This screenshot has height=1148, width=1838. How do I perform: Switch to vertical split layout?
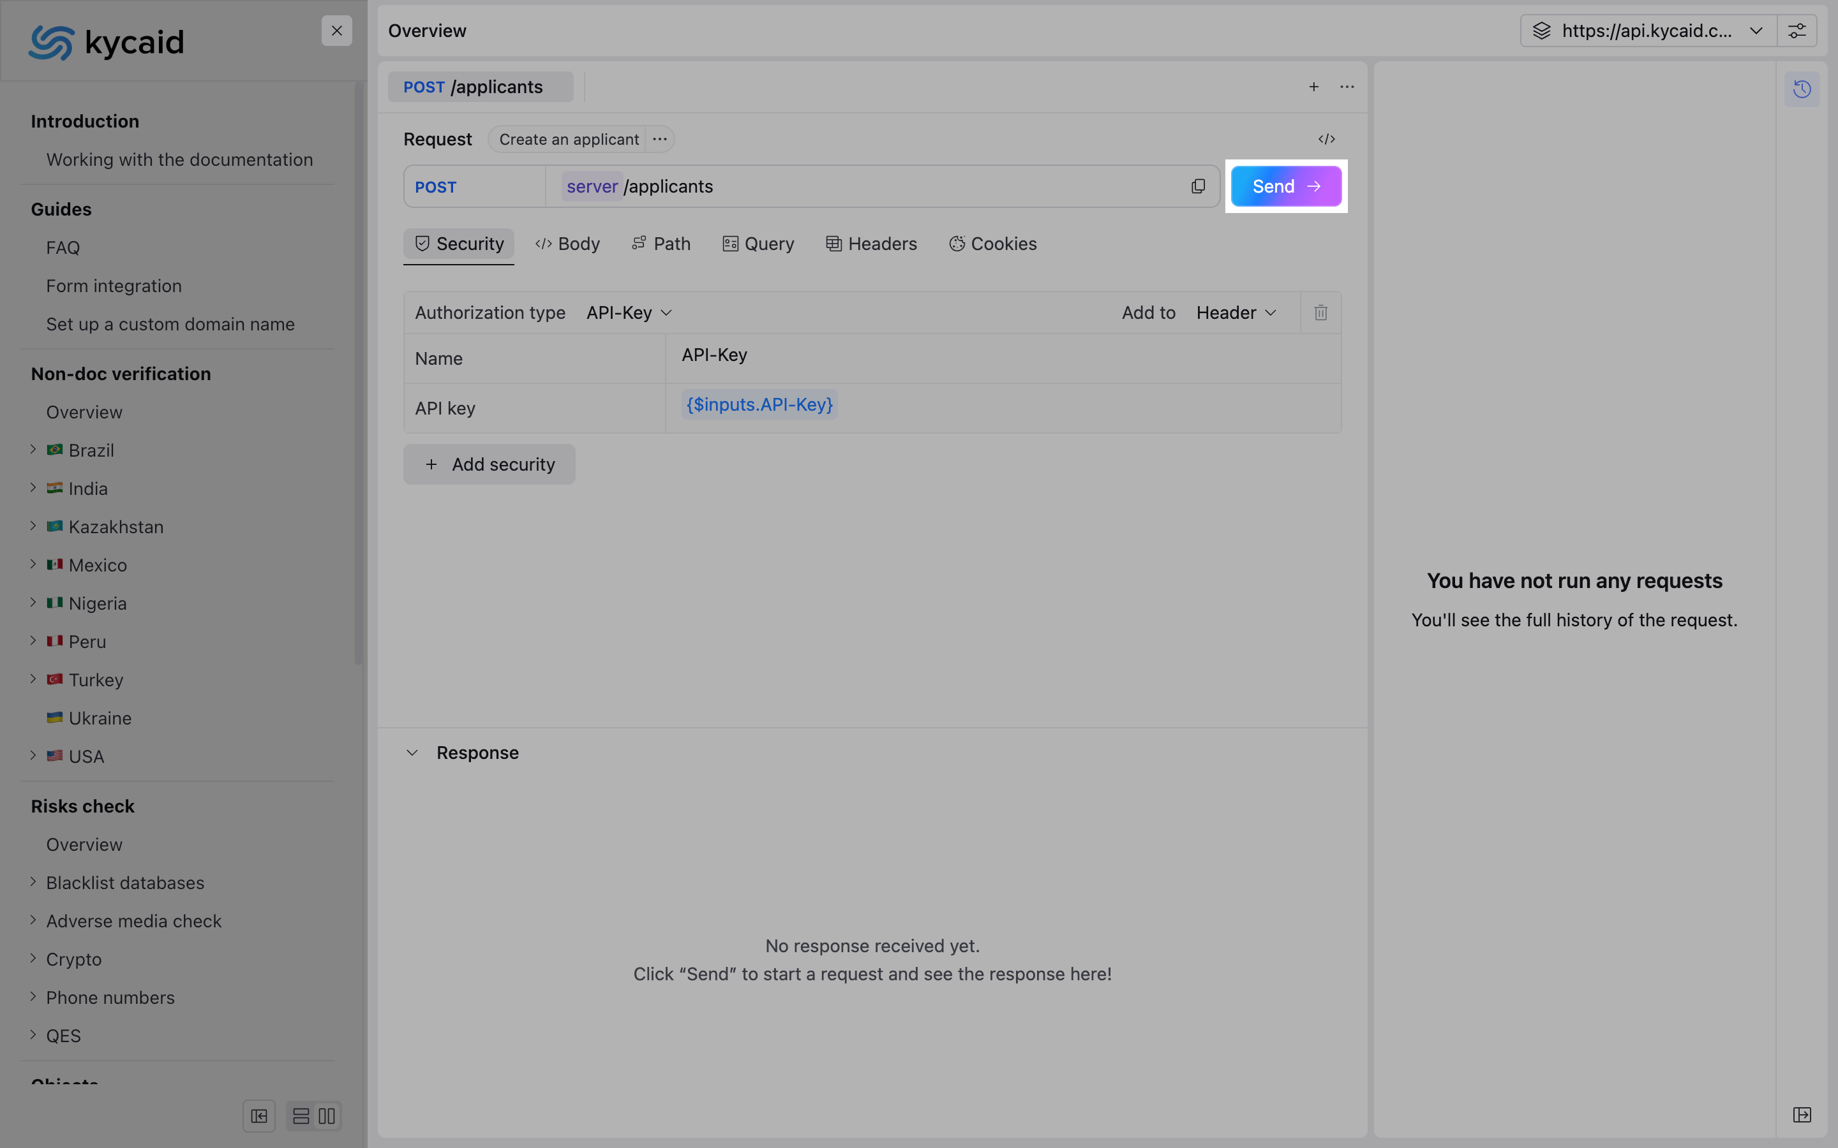(327, 1116)
